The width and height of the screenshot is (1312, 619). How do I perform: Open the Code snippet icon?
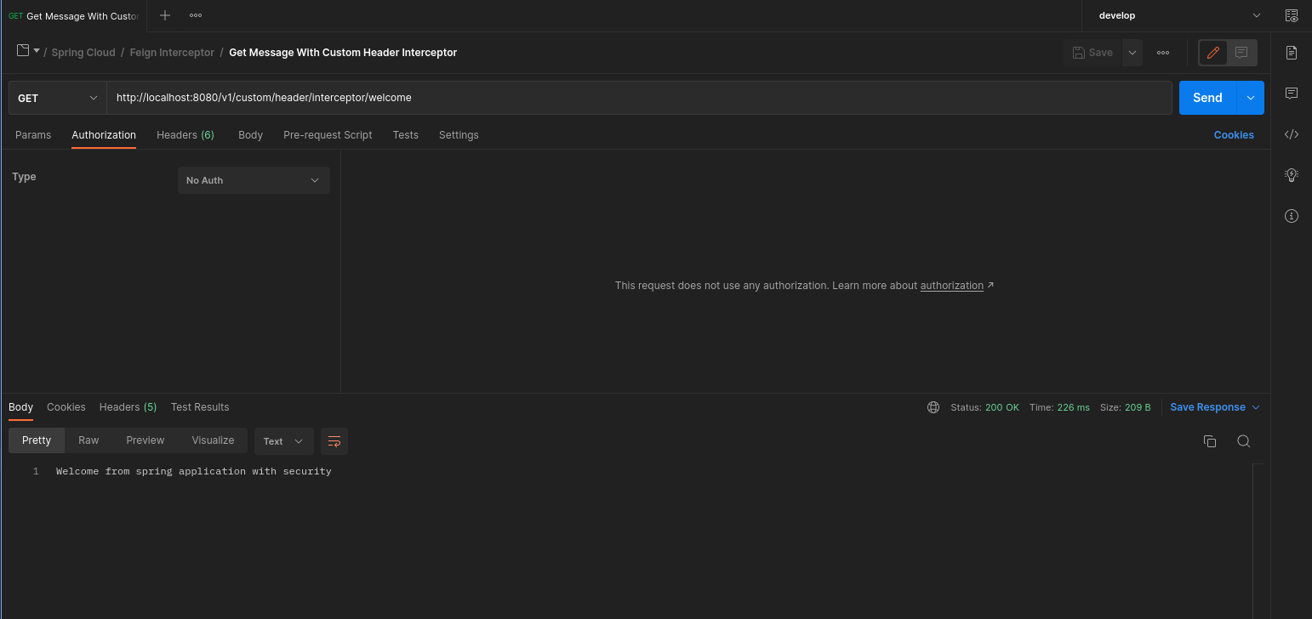click(1291, 134)
